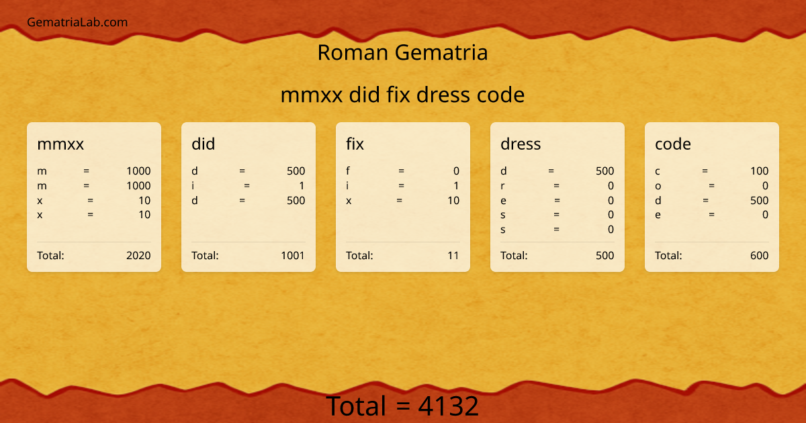Select the 'mmxx' card title

click(60, 144)
